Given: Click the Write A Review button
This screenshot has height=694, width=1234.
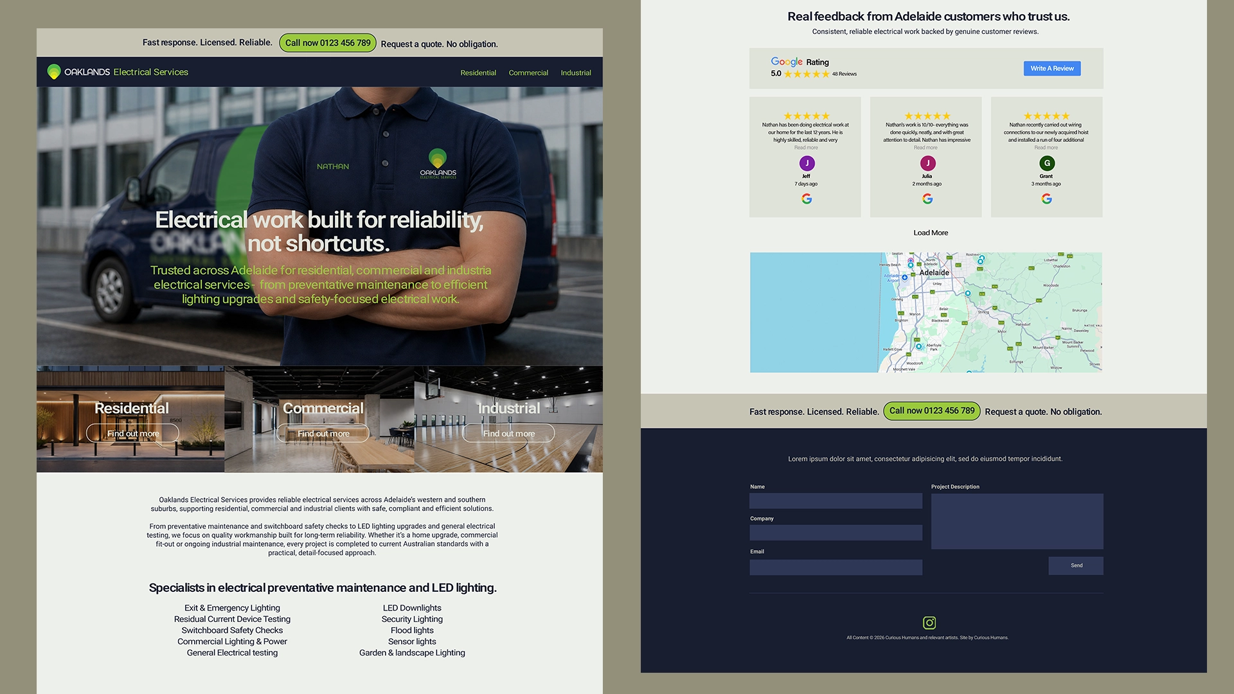Looking at the screenshot, I should (1052, 68).
